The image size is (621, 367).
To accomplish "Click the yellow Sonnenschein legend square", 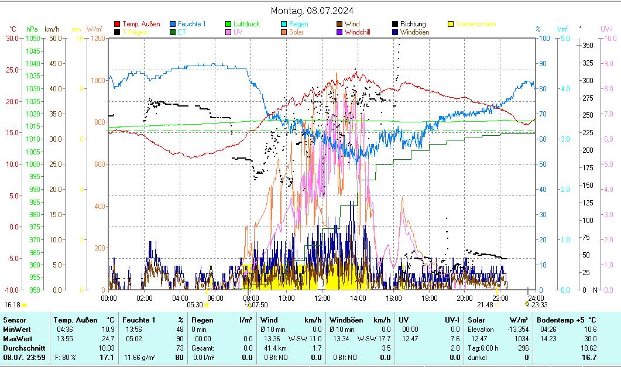I will (x=451, y=24).
